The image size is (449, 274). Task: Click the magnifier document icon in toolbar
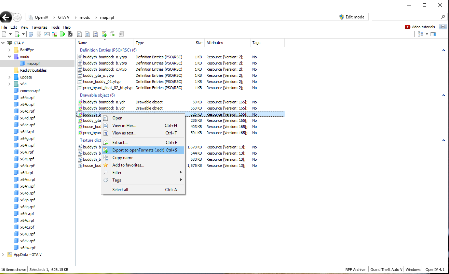(79, 34)
